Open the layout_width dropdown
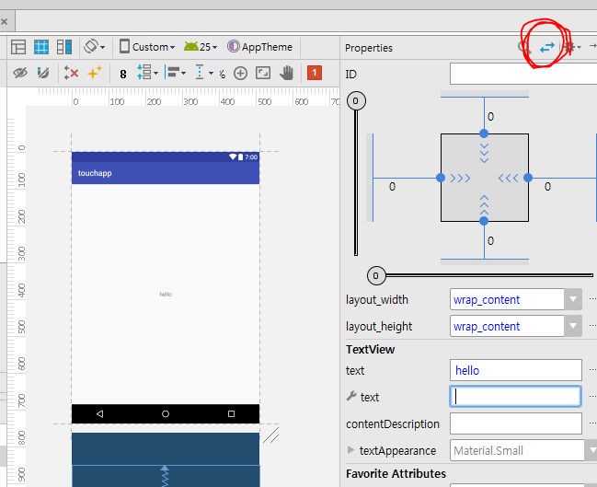This screenshot has height=487, width=597. pyautogui.click(x=573, y=299)
